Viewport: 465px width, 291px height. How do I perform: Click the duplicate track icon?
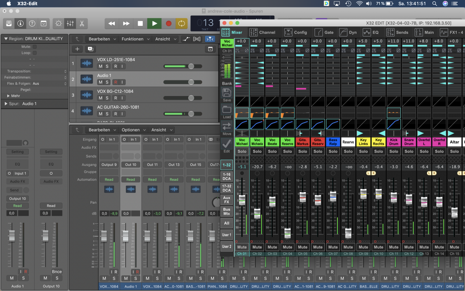coord(90,49)
